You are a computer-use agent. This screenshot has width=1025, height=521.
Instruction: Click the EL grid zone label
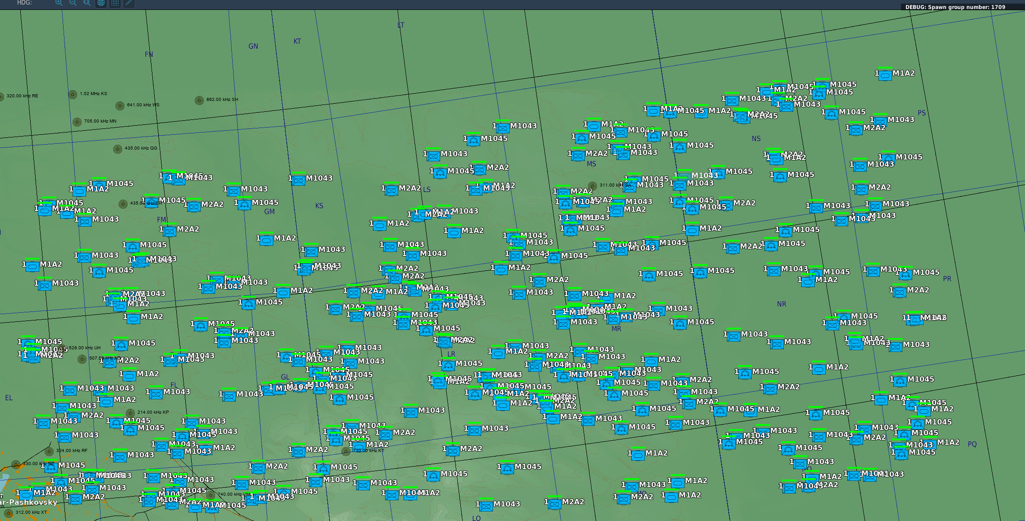pyautogui.click(x=9, y=398)
